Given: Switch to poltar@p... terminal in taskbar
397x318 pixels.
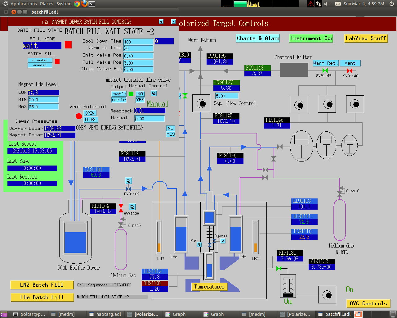Looking at the screenshot, I should point(29,314).
